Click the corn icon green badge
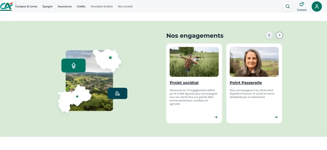Image resolution: width=327 pixels, height=150 pixels. click(74, 66)
